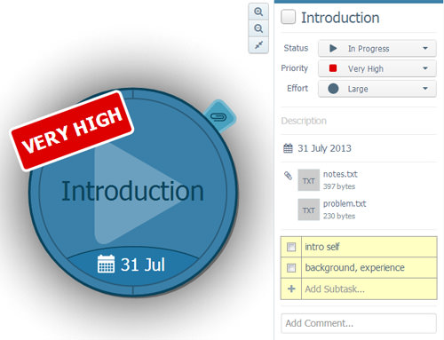Image resolution: width=444 pixels, height=340 pixels.
Task: Click the Add Comment input field
Action: 359,323
